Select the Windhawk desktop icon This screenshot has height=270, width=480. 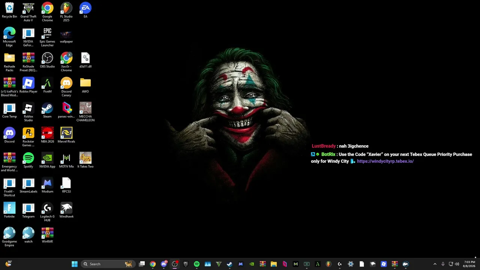66,210
